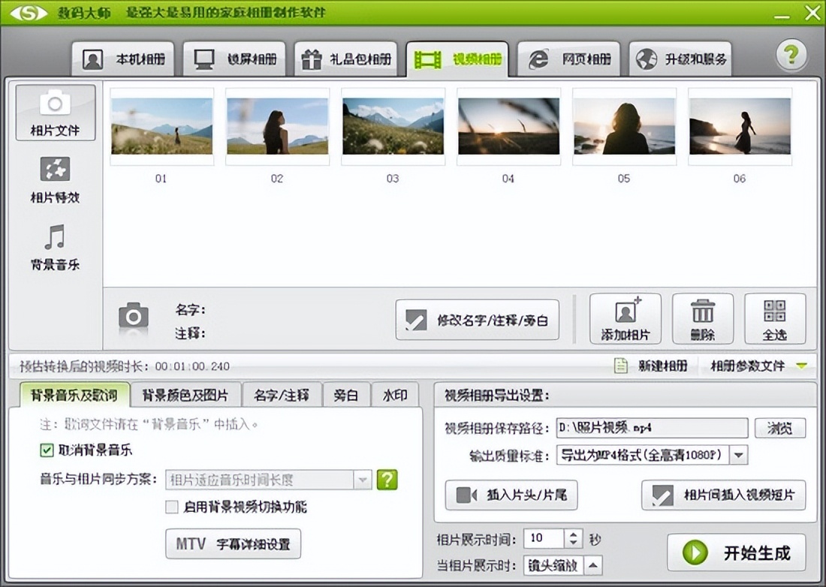Enable 启用背景视频切换功能

coord(170,507)
